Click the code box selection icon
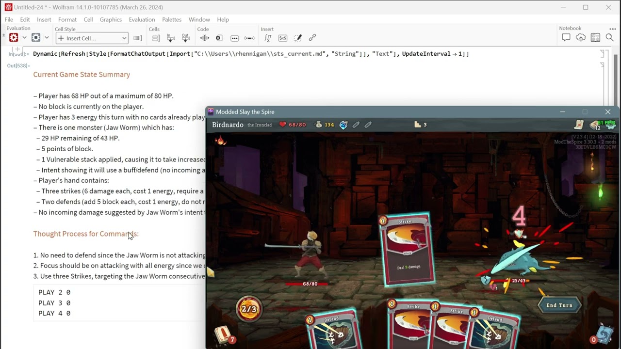621x349 pixels. point(219,38)
